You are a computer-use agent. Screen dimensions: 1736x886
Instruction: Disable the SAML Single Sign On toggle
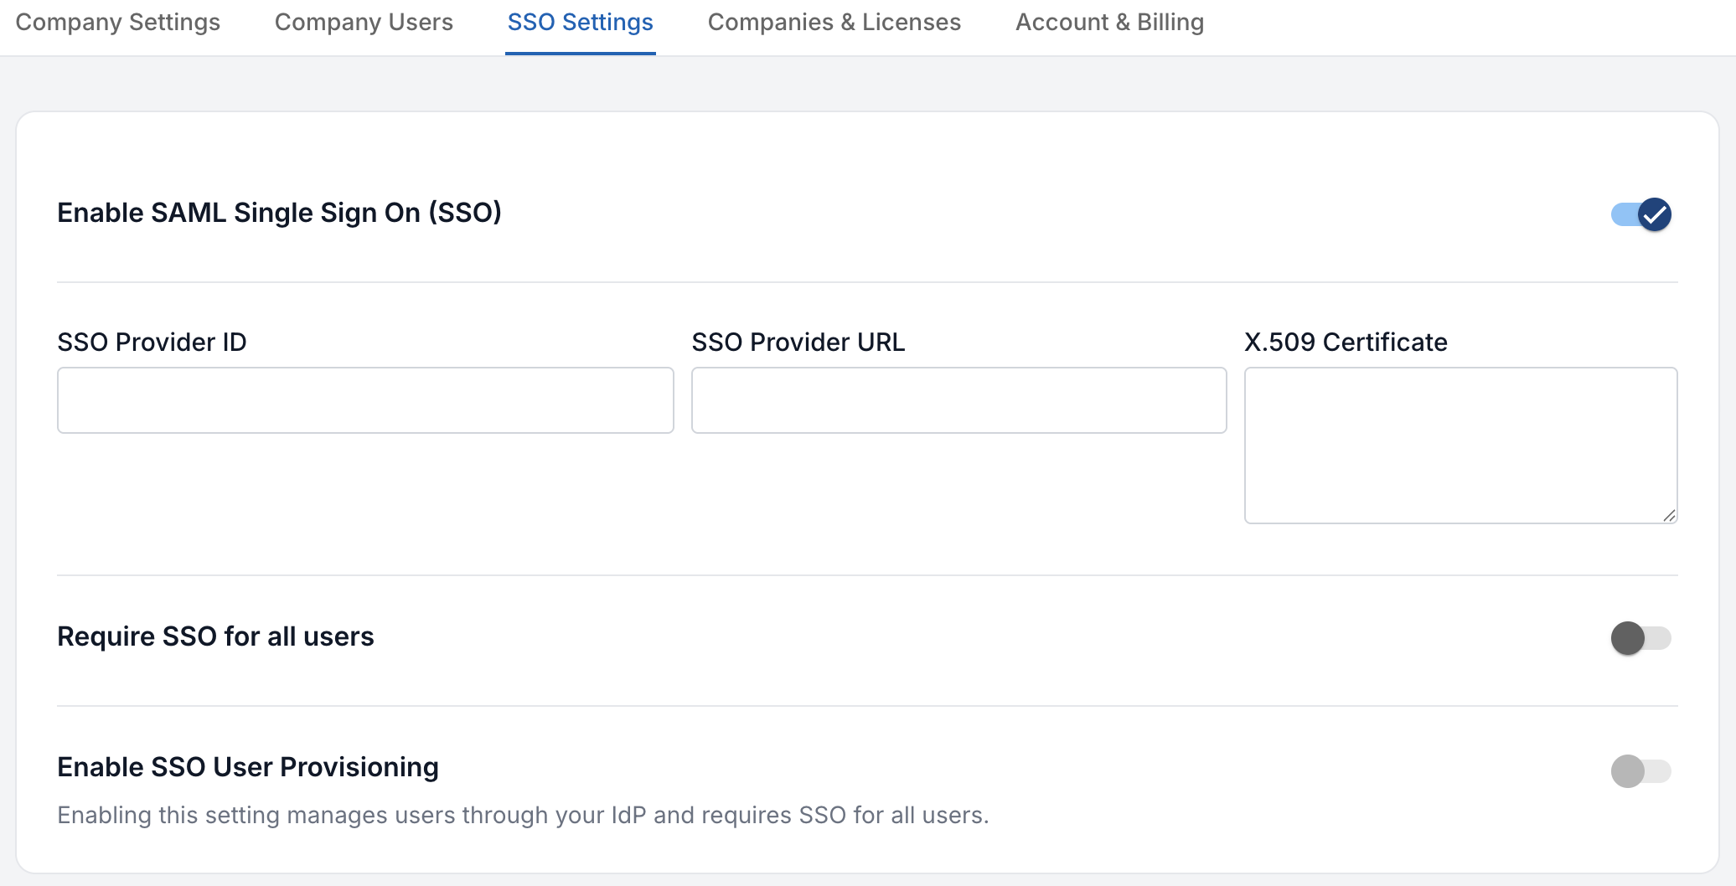coord(1639,214)
